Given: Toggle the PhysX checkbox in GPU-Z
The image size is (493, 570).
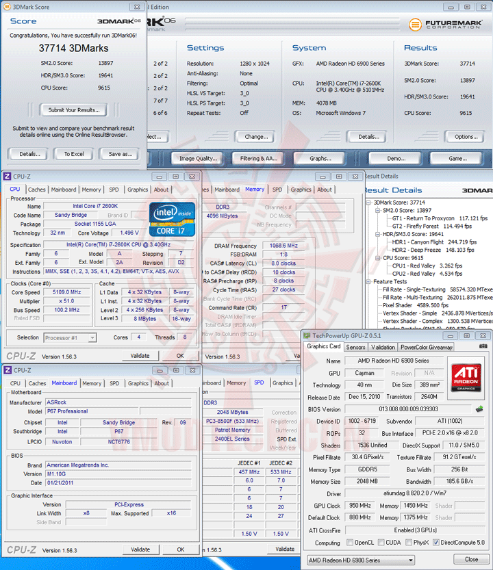Looking at the screenshot, I should click(409, 543).
